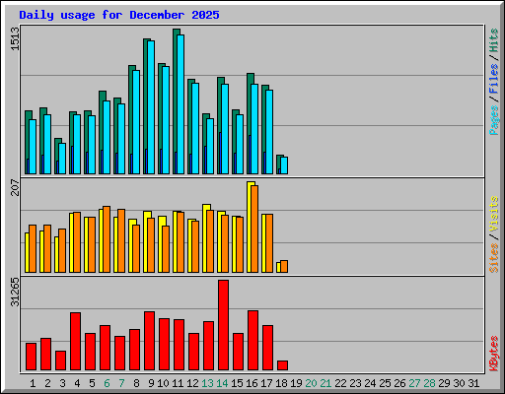This screenshot has height=394, width=505.
Task: Click the 207 visits axis value
Action: [15, 187]
